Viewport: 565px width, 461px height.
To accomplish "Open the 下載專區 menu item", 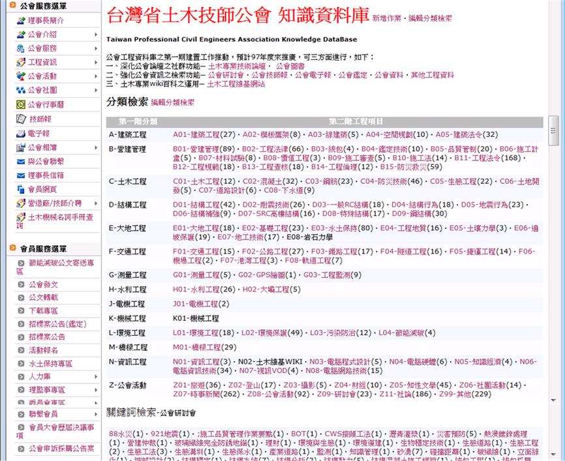I will (43, 311).
